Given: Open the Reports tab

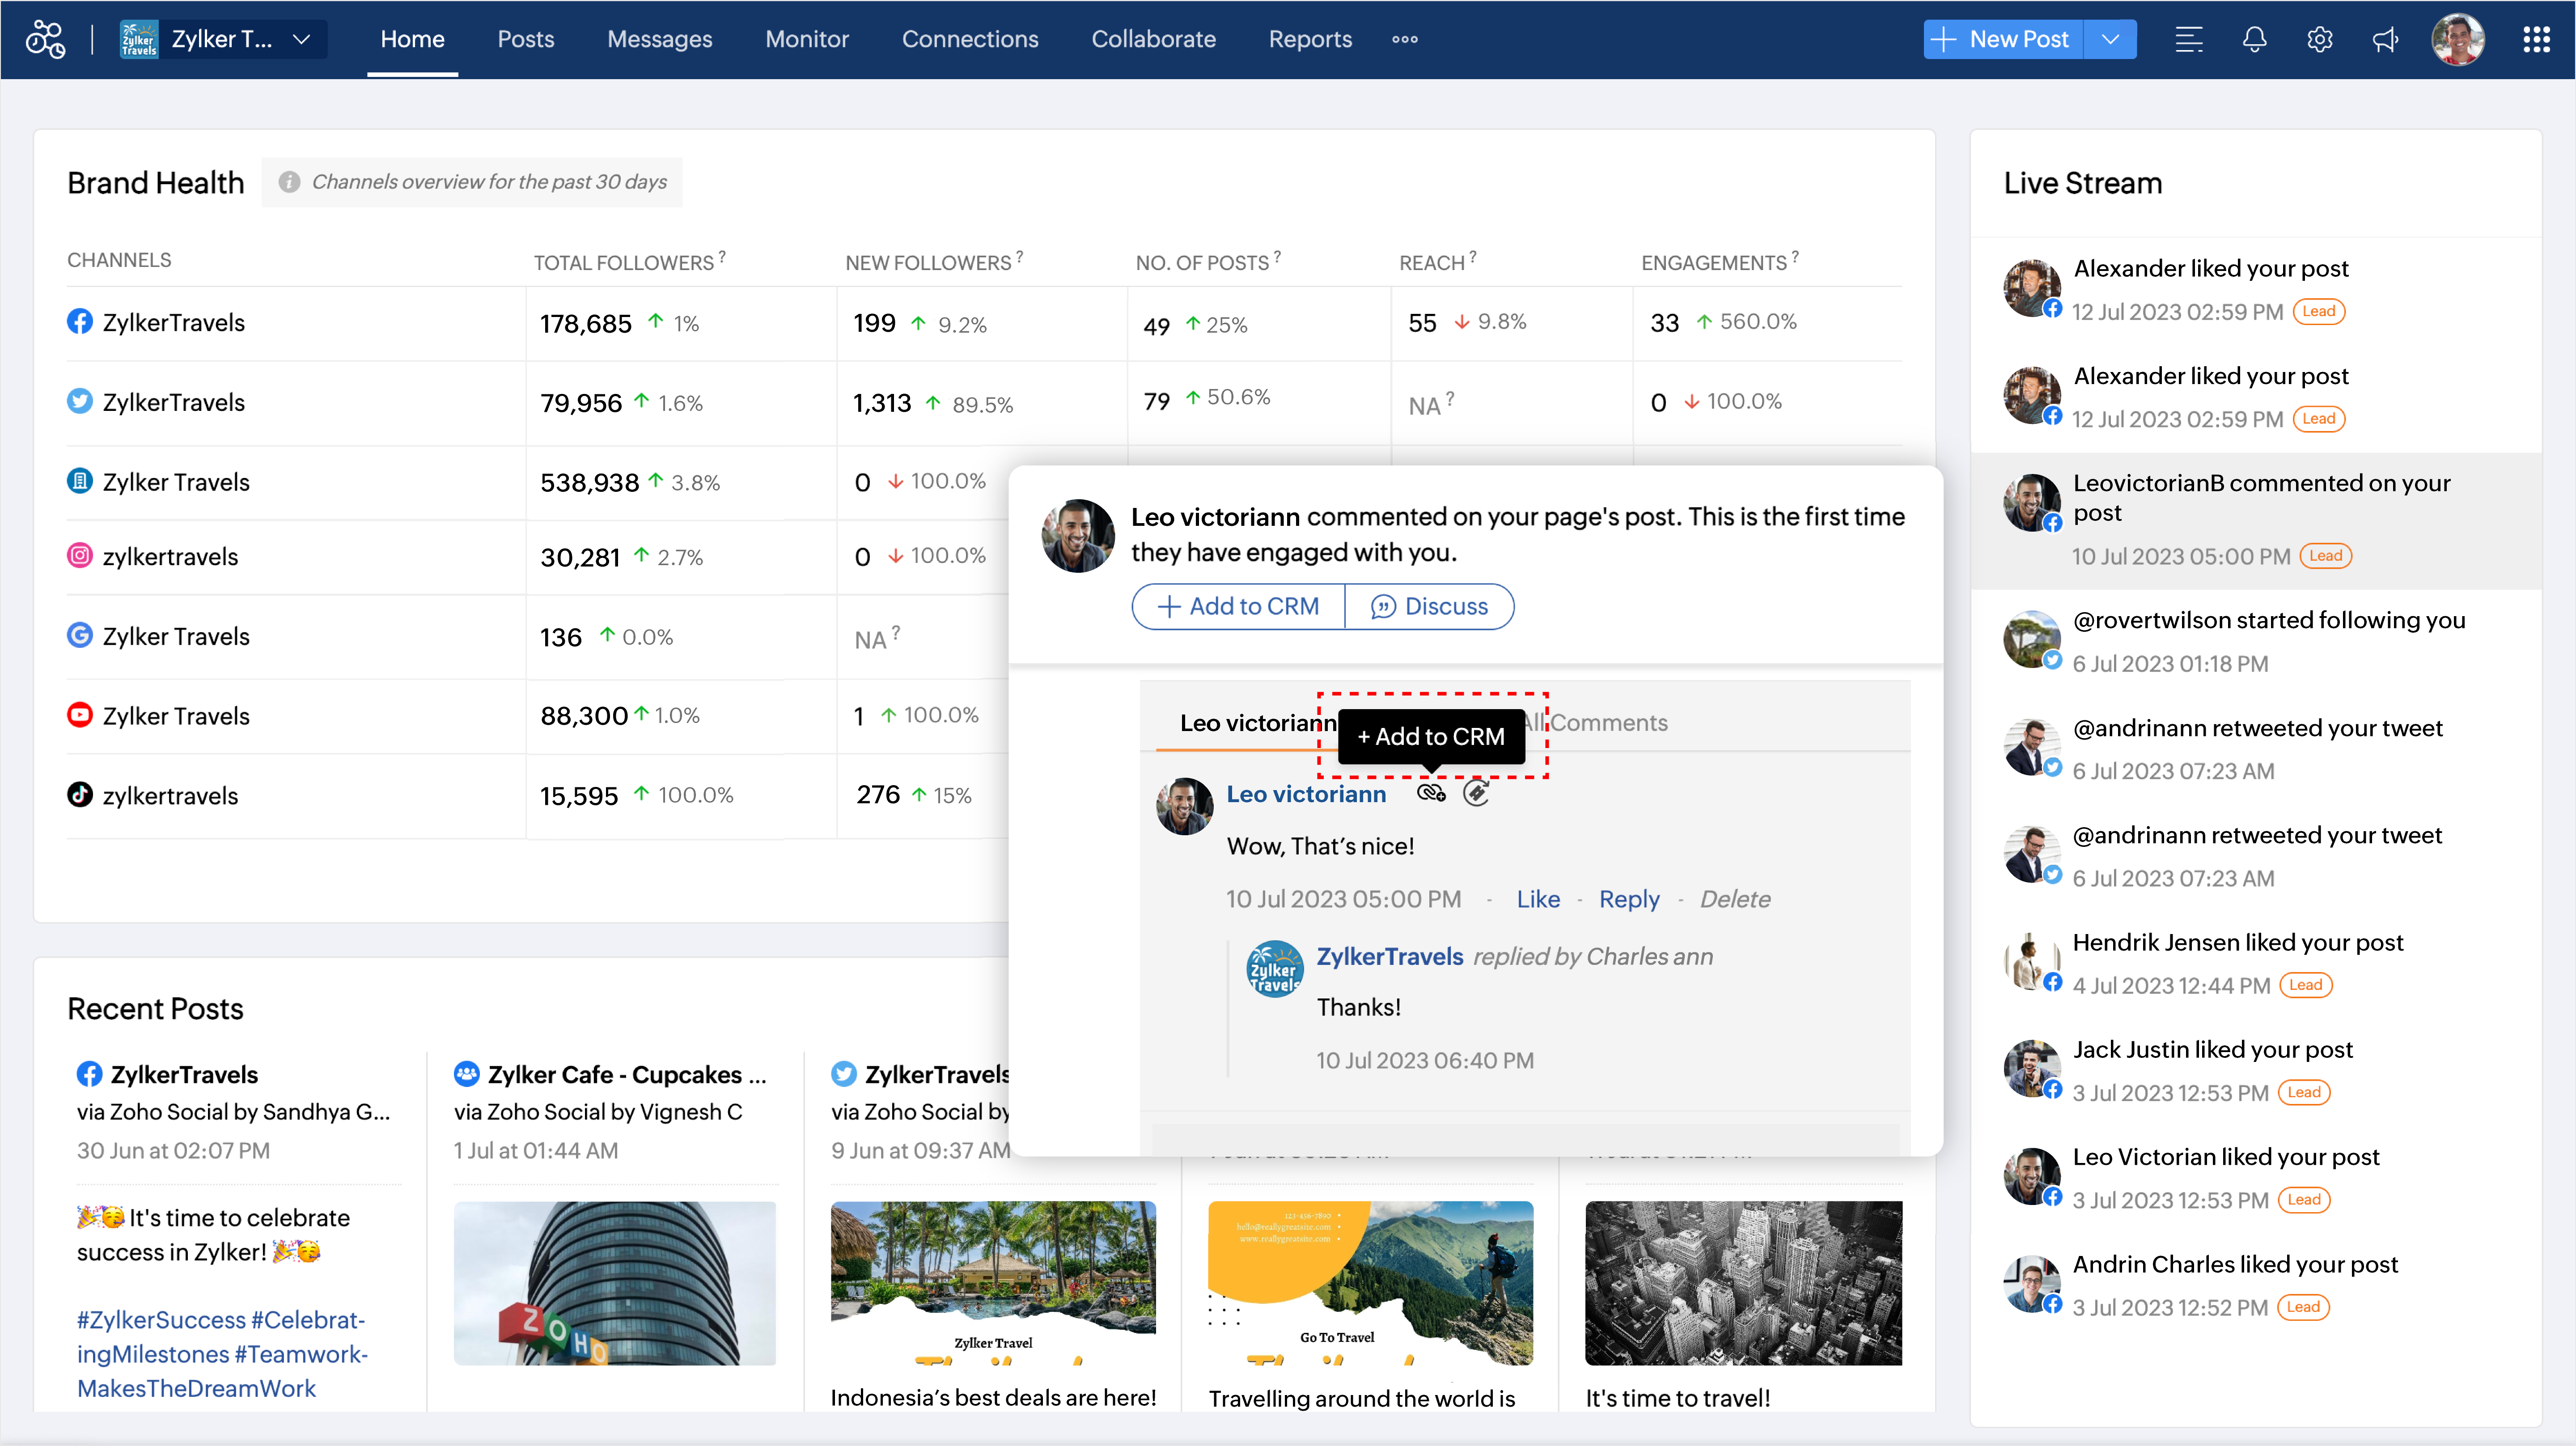Looking at the screenshot, I should [1310, 39].
